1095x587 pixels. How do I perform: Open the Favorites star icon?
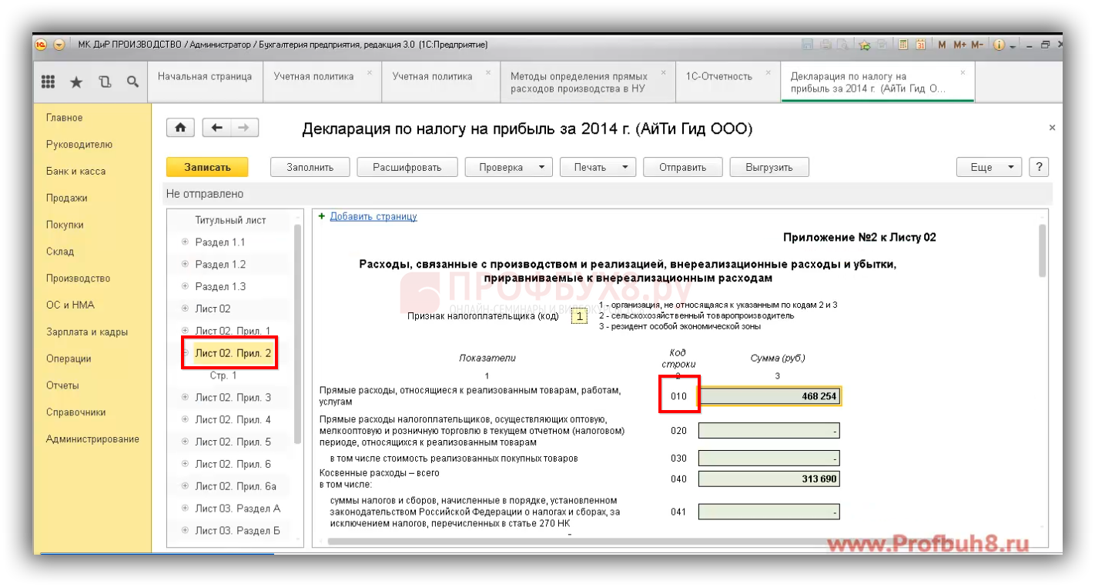click(76, 82)
